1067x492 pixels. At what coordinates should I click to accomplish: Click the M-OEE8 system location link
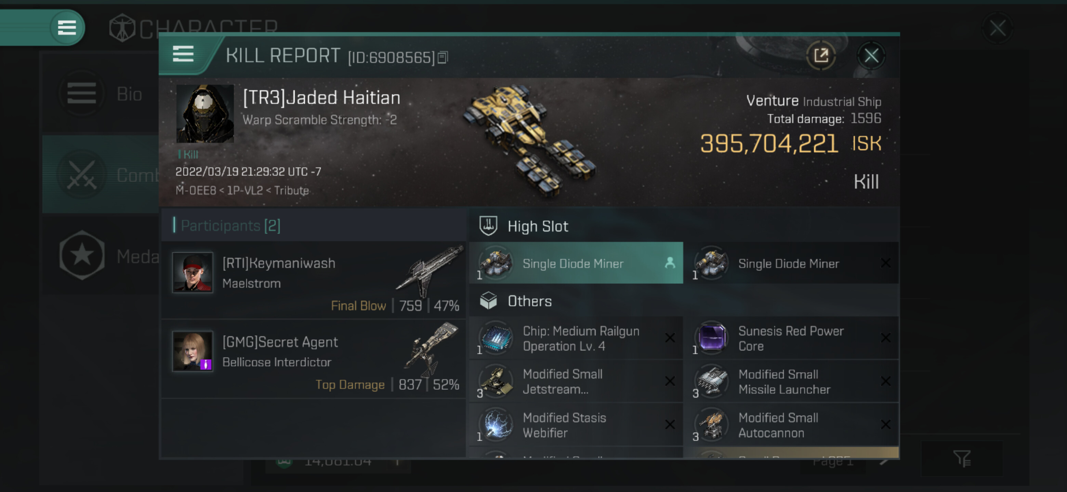196,191
